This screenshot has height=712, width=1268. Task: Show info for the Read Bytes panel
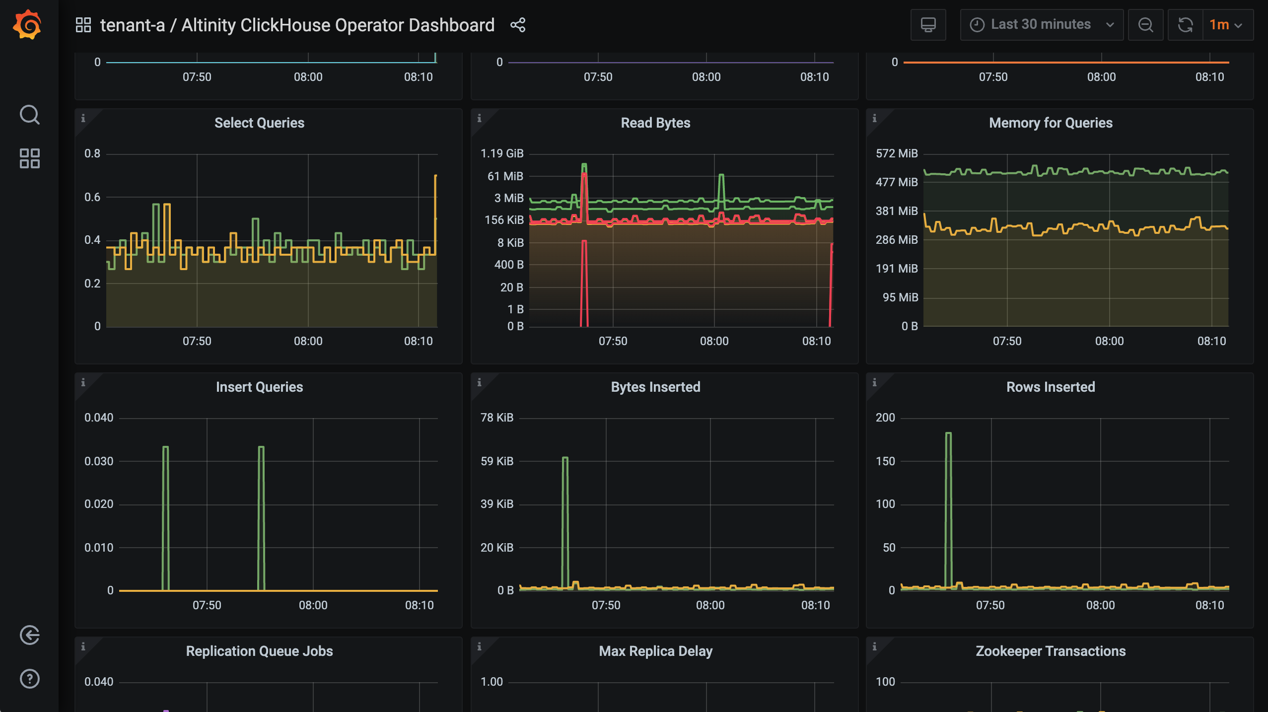479,118
